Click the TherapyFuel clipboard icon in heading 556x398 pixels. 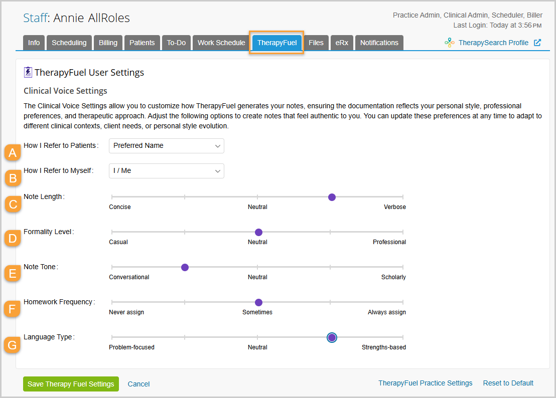pos(28,72)
